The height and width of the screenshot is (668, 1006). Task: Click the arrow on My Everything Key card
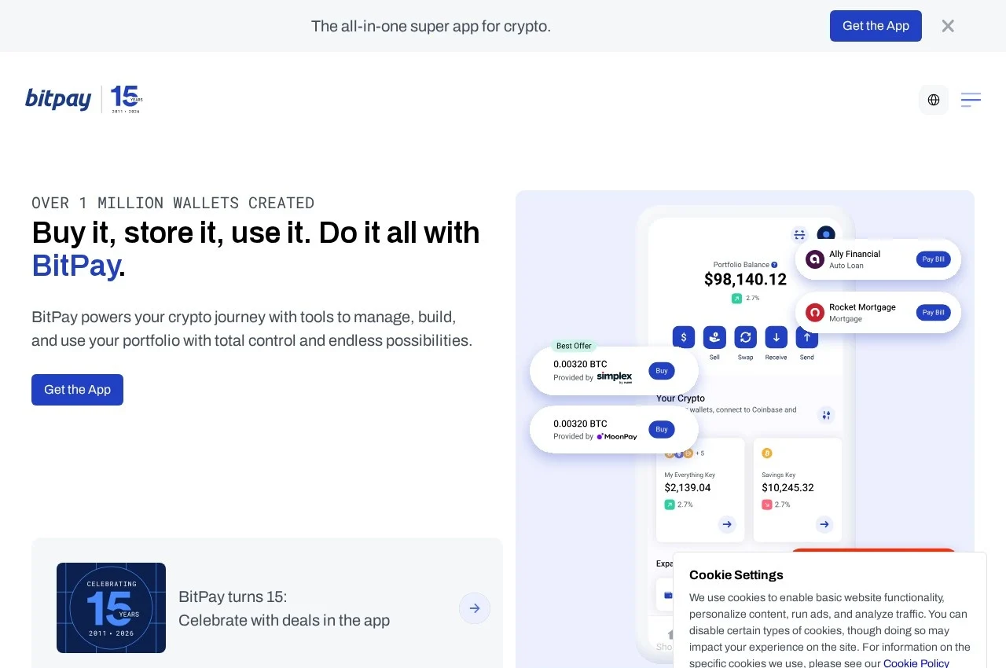[x=727, y=524]
